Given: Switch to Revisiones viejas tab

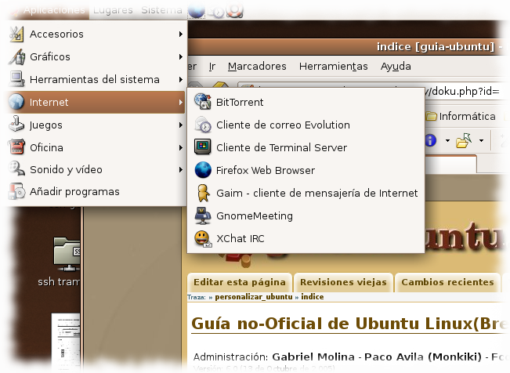Looking at the screenshot, I should (x=343, y=282).
